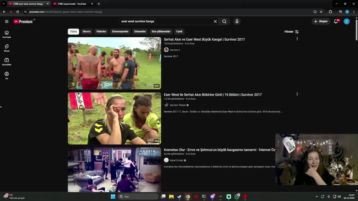Select the Videolar filter chip
Image resolution: width=358 pixels, height=201 pixels.
(101, 32)
